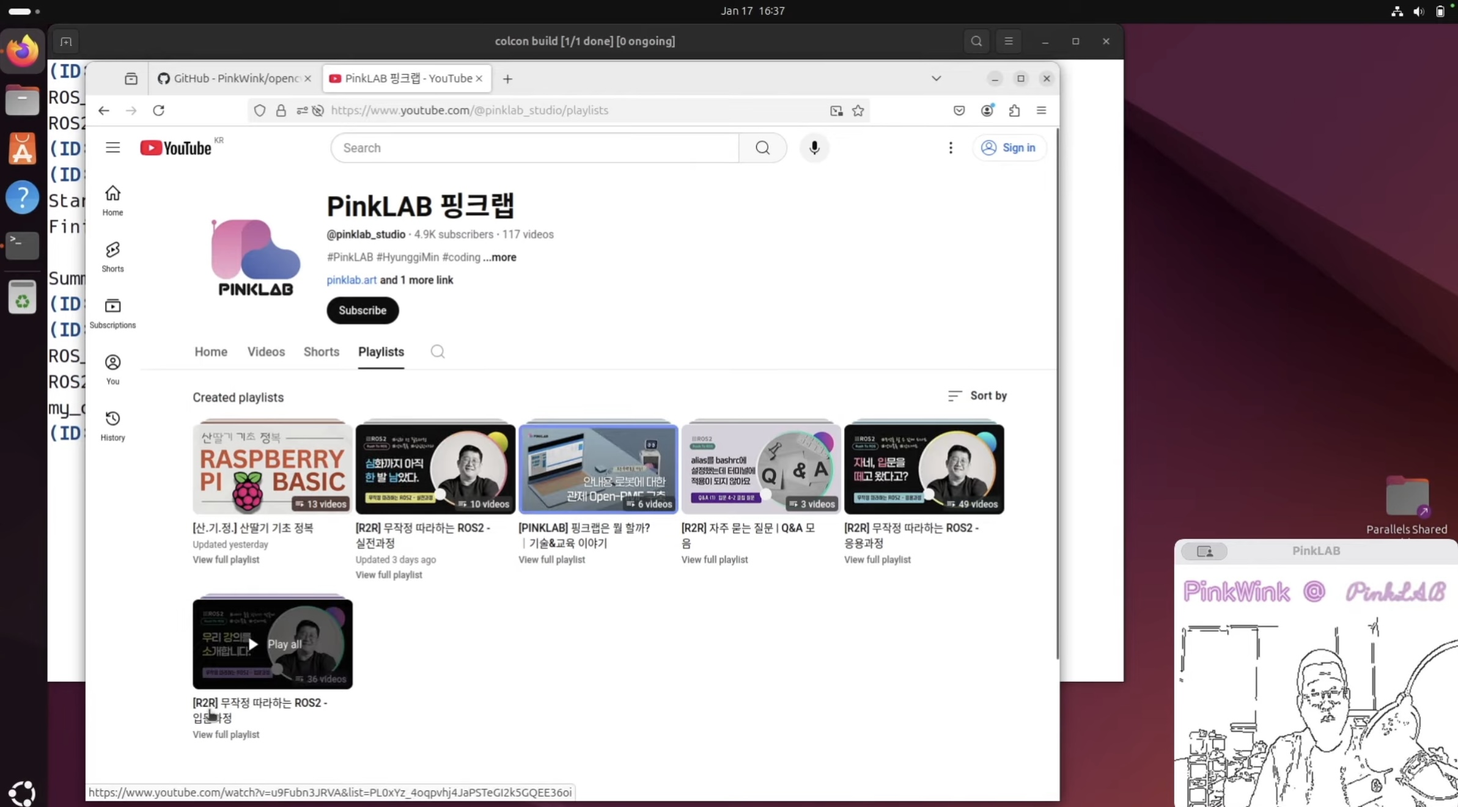Click the browser page vertical scrollbar
Screen dimensions: 1458x807
[1057, 397]
